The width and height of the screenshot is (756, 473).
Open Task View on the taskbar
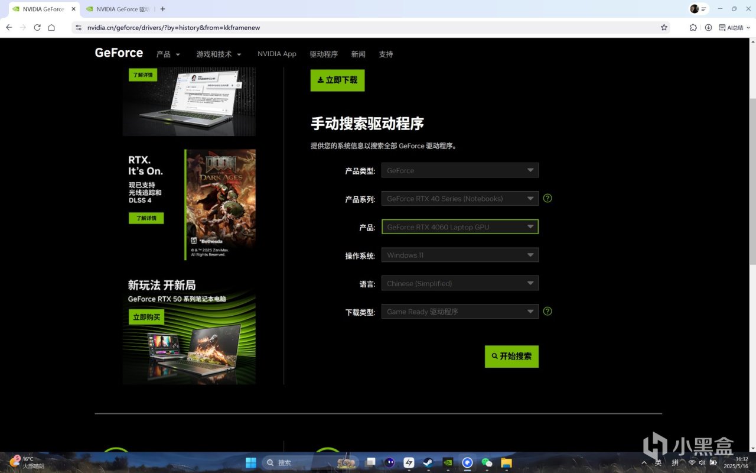coord(370,462)
